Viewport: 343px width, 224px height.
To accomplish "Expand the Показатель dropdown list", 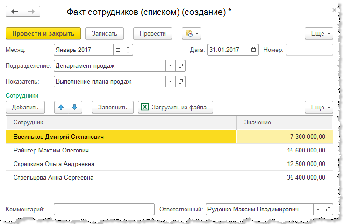I will [171, 82].
